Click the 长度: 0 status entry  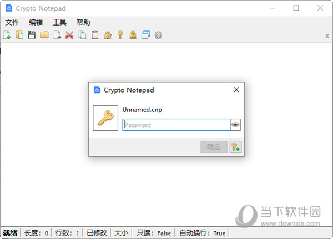coord(36,233)
